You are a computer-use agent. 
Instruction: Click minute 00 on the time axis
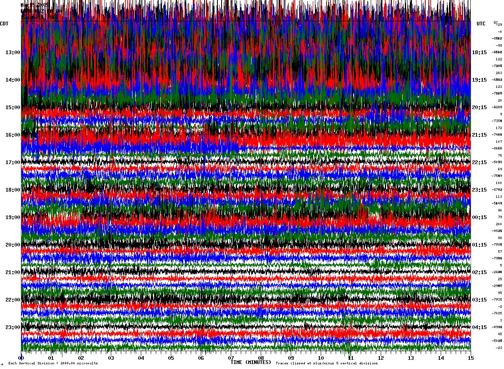21,358
